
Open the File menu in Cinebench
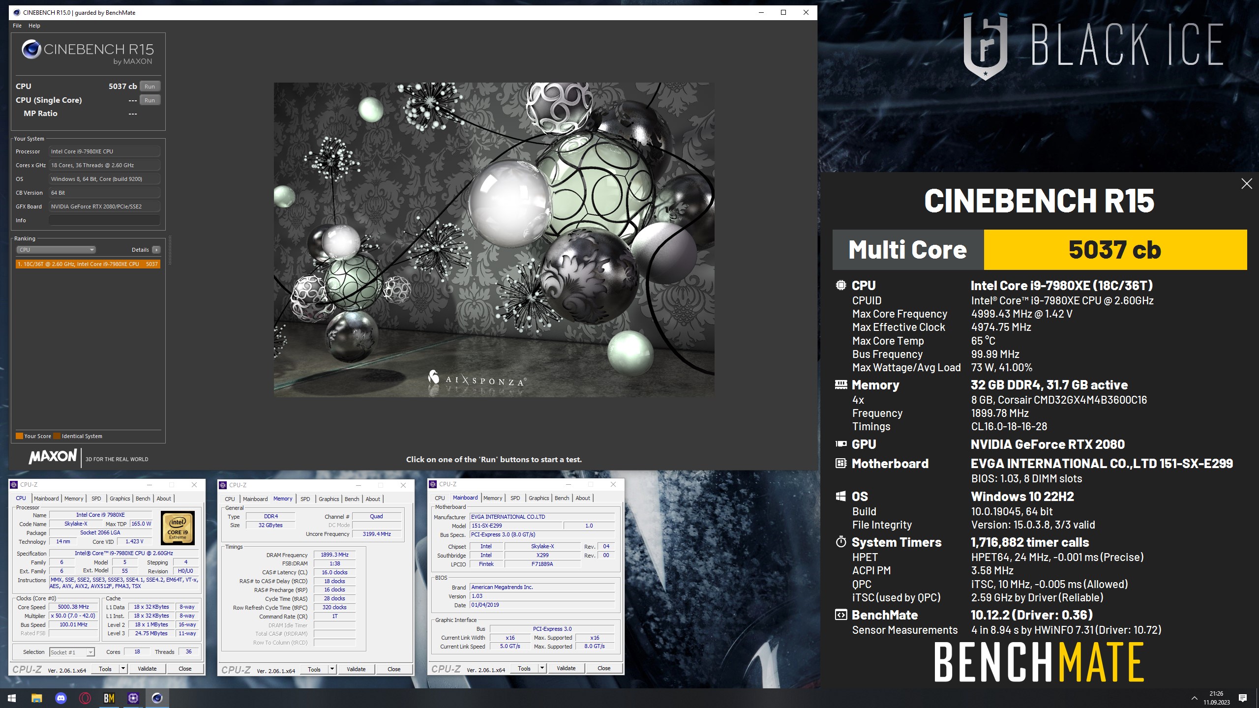tap(17, 26)
